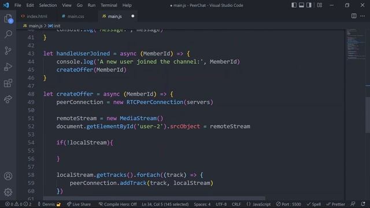Click line number 54 in the gutter
370x208 pixels.
point(31,143)
